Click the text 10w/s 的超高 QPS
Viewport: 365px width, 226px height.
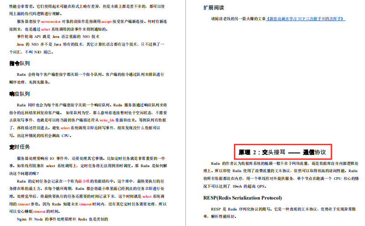249,186
